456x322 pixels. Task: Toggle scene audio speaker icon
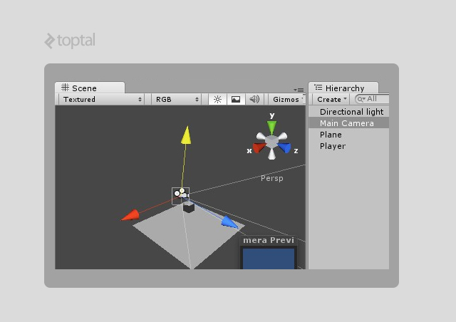coord(254,100)
